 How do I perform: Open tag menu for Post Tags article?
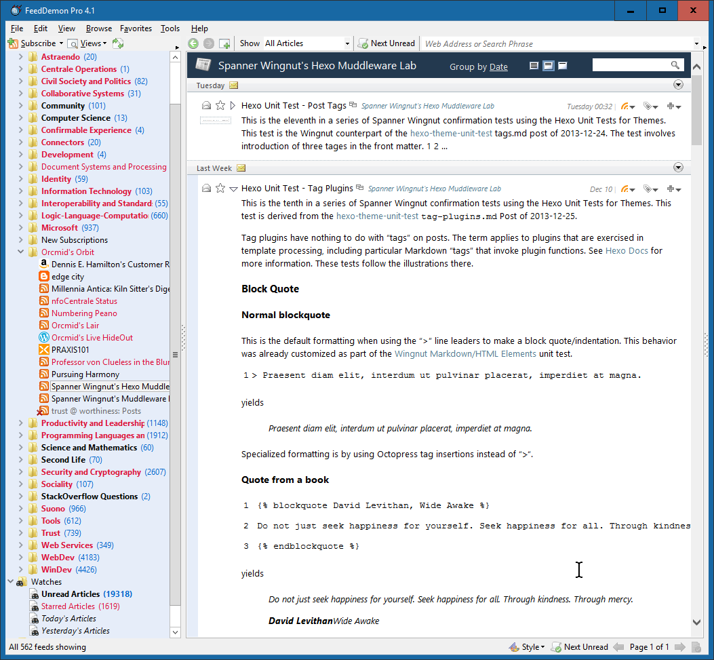(650, 106)
